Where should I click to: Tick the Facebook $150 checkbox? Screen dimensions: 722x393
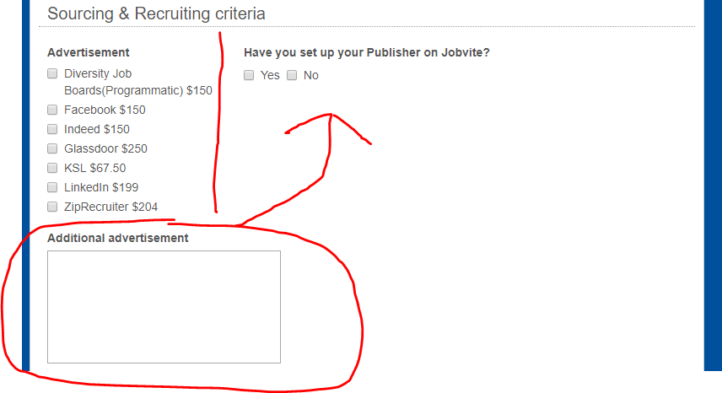pyautogui.click(x=52, y=110)
